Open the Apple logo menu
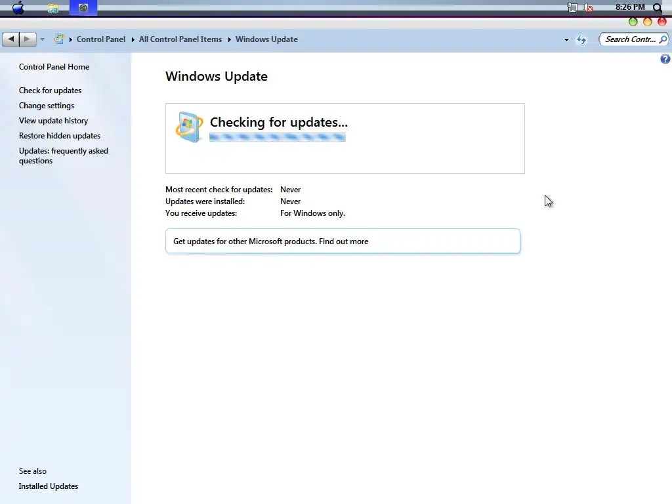Screen dimensions: 672x504 pos(18,7)
